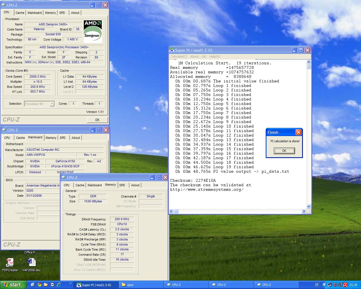Click OK in top CPU-Z window
The width and height of the screenshot is (361, 289).
[97, 120]
